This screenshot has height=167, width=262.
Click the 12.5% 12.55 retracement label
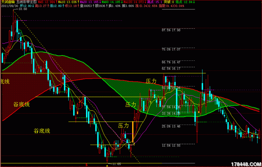(171, 145)
